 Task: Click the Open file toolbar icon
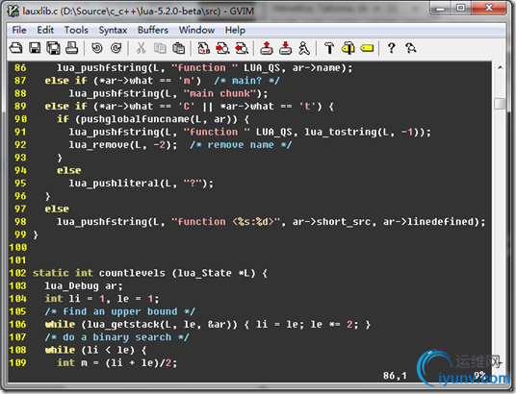tap(15, 48)
